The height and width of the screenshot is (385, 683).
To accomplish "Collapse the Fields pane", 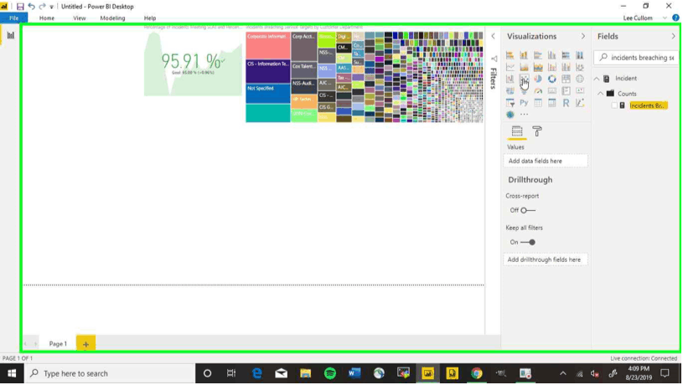I will click(x=674, y=37).
